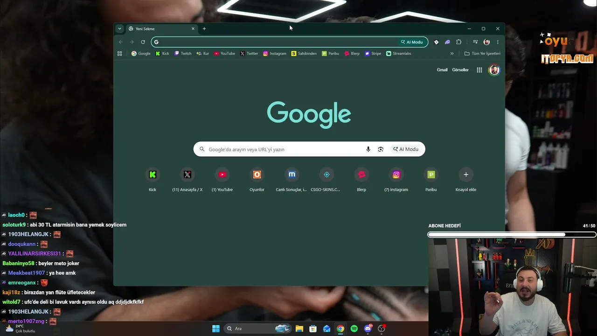Open File Explorer from the taskbar

pos(299,329)
